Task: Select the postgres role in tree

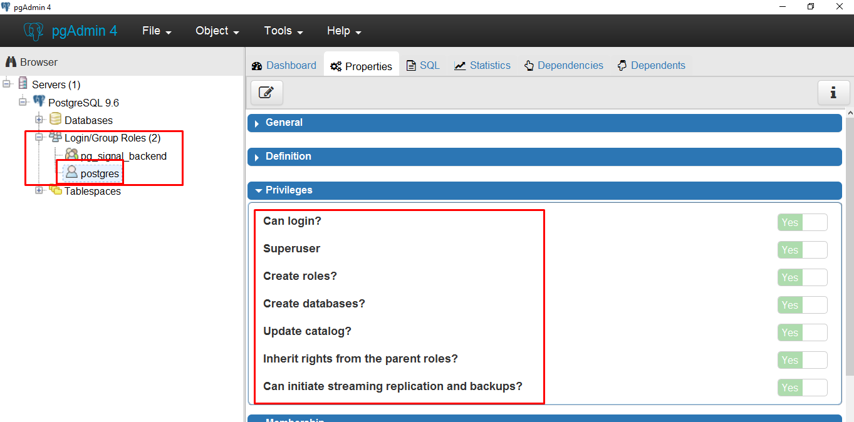Action: point(100,173)
